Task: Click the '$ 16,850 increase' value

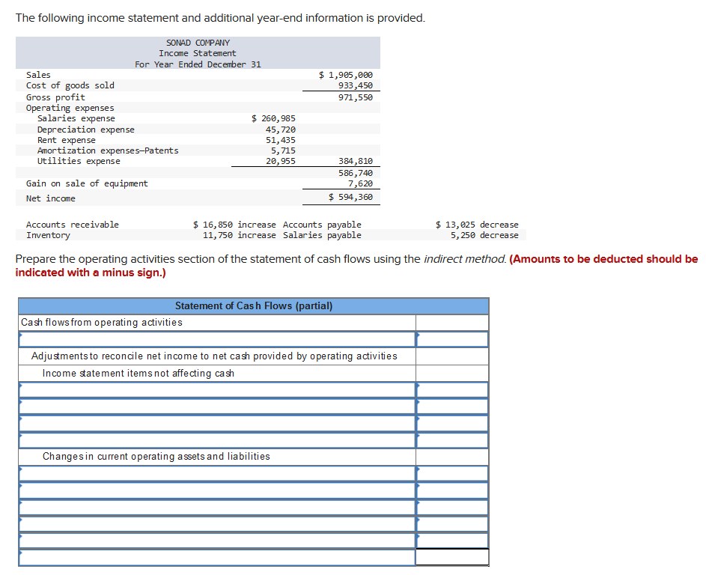Action: coord(234,225)
